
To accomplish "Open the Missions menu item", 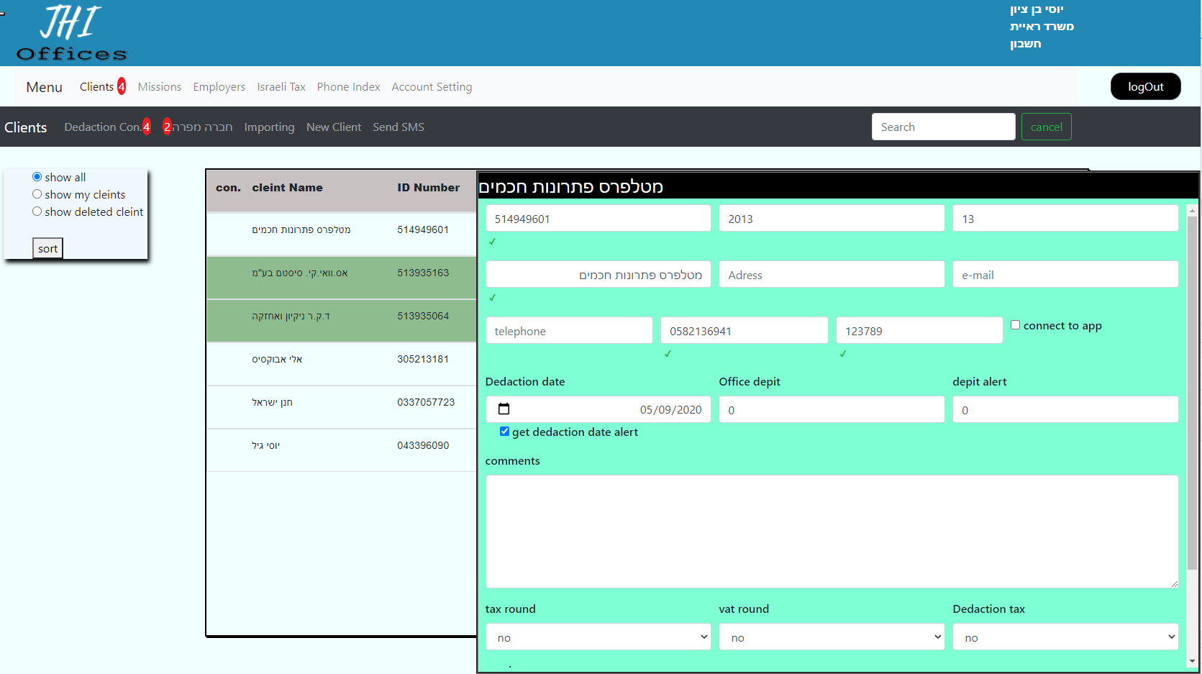I will pos(159,87).
